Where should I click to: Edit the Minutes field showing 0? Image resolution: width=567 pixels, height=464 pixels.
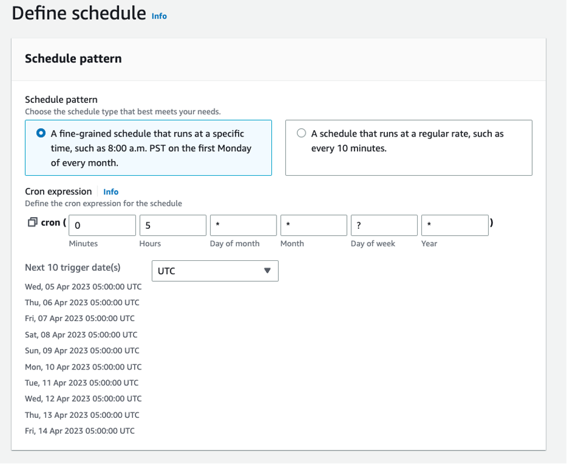click(101, 225)
